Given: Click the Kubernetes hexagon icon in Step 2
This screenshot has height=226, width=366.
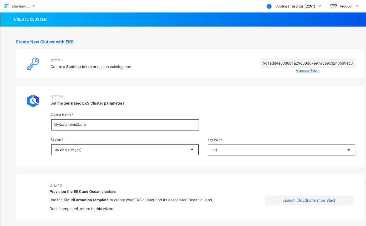Looking at the screenshot, I should coord(33,101).
